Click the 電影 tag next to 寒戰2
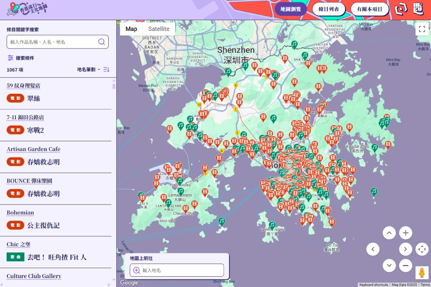431x287 pixels. click(x=15, y=130)
